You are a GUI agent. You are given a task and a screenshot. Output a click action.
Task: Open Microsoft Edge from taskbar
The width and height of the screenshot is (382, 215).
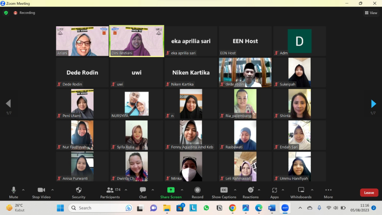tap(259, 208)
